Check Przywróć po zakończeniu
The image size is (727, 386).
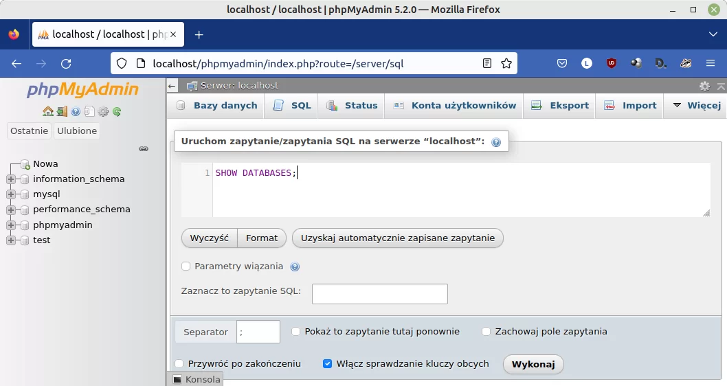click(179, 364)
